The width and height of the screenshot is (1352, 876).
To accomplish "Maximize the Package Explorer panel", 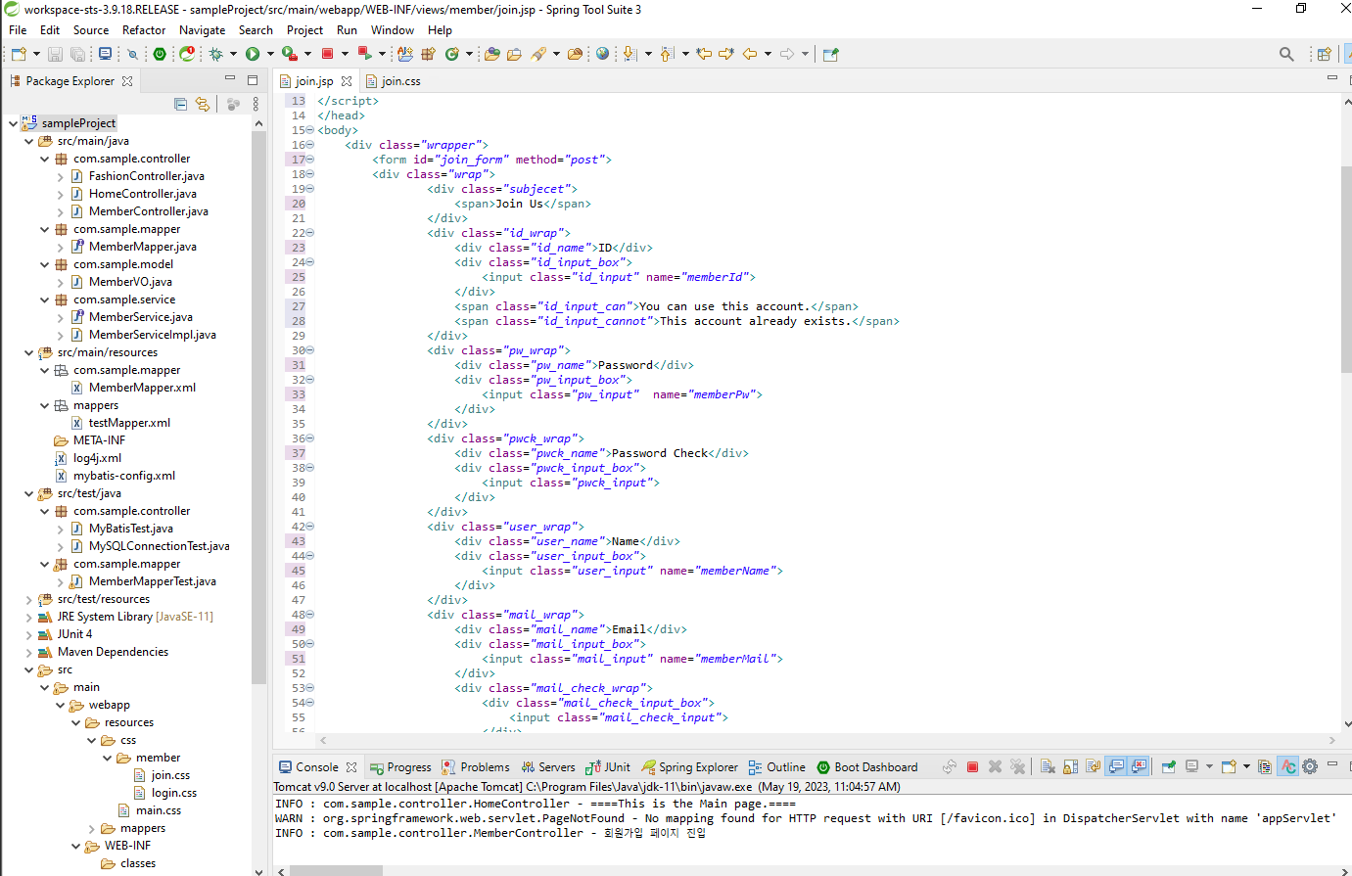I will tap(253, 79).
